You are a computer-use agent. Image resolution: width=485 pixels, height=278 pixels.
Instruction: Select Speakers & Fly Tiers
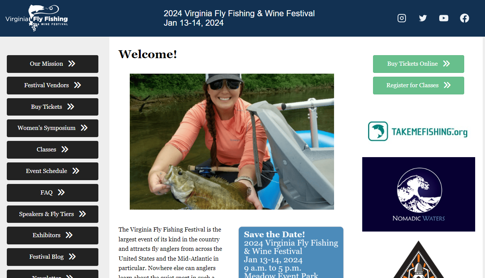[53, 214]
